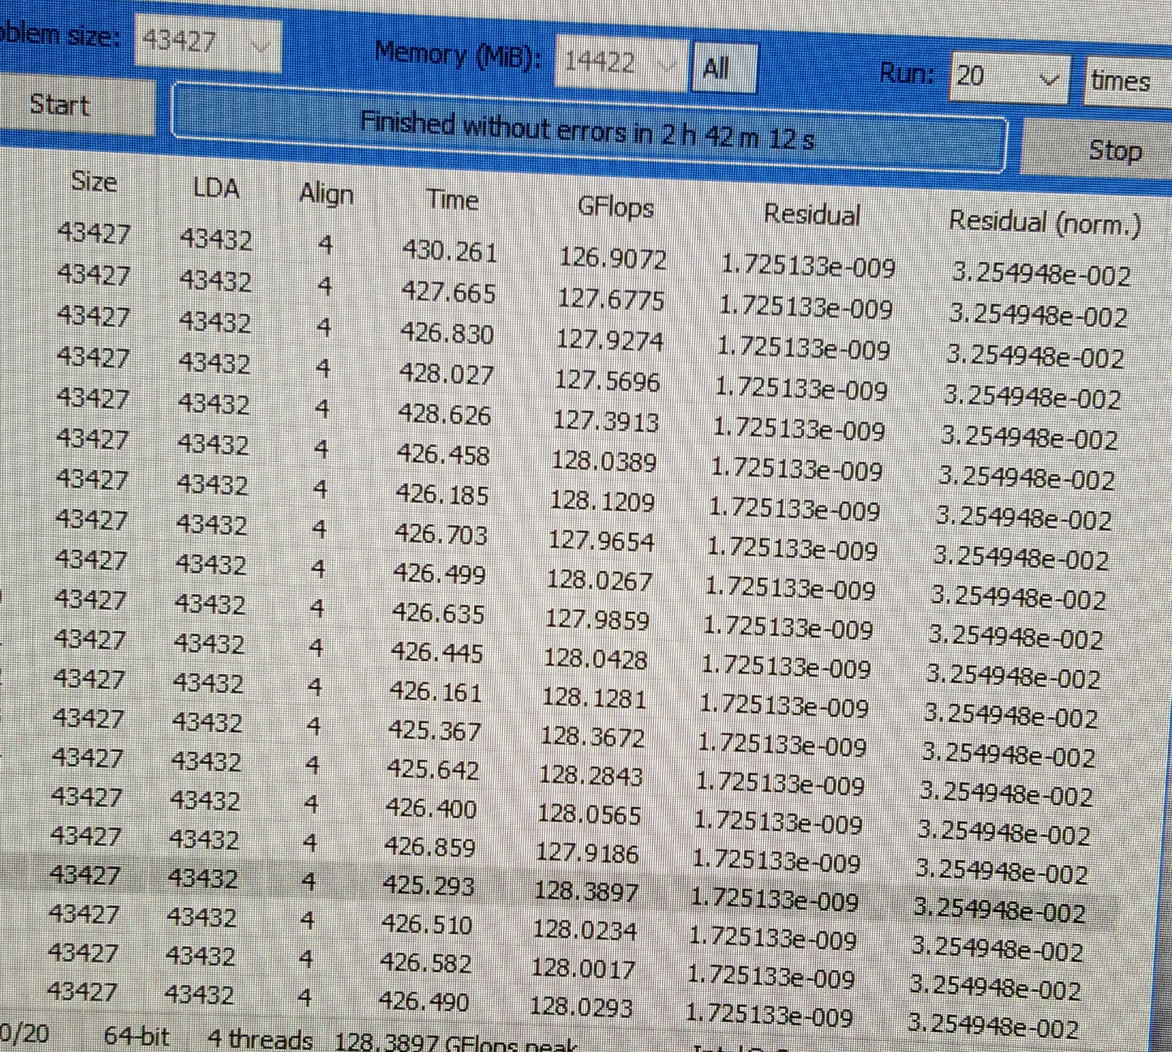Image resolution: width=1172 pixels, height=1052 pixels.
Task: Click the GFlops value 128.0565
Action: click(x=589, y=815)
